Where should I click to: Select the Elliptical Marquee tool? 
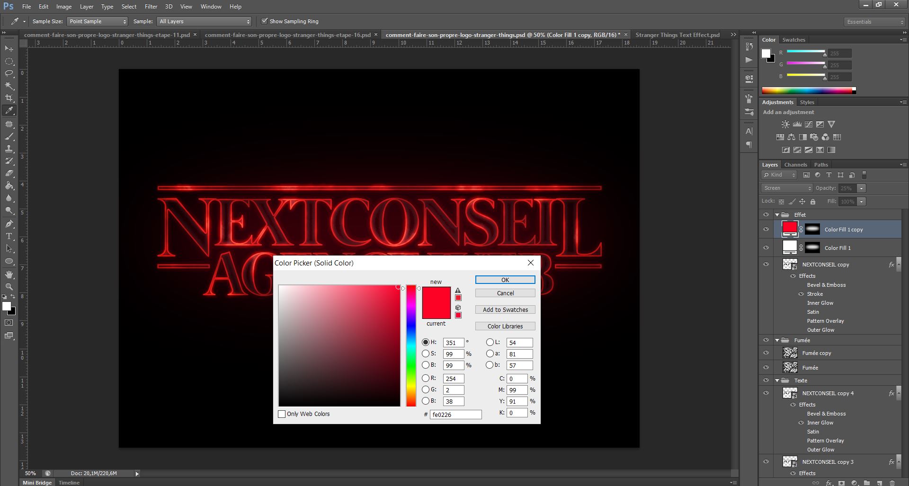pos(9,62)
